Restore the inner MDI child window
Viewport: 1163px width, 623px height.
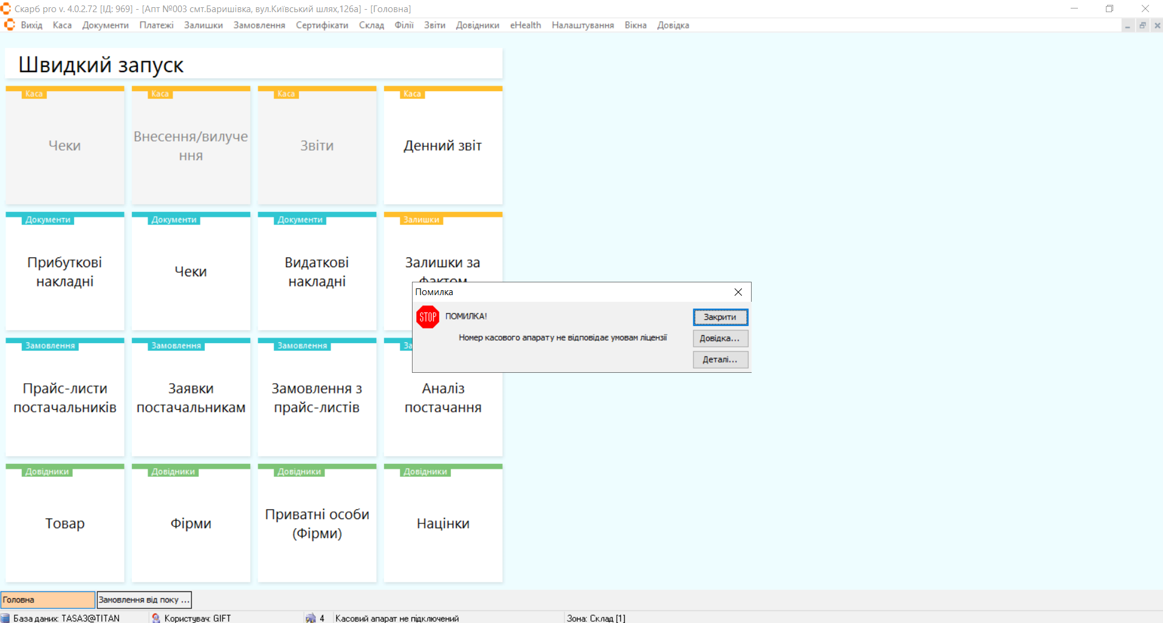point(1142,26)
